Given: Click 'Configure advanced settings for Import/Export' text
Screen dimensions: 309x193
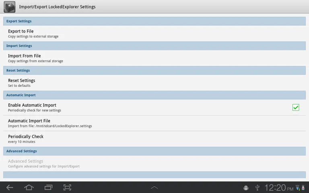Looking at the screenshot, I should click(44, 166).
